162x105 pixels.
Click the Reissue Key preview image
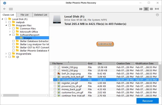click(105, 44)
